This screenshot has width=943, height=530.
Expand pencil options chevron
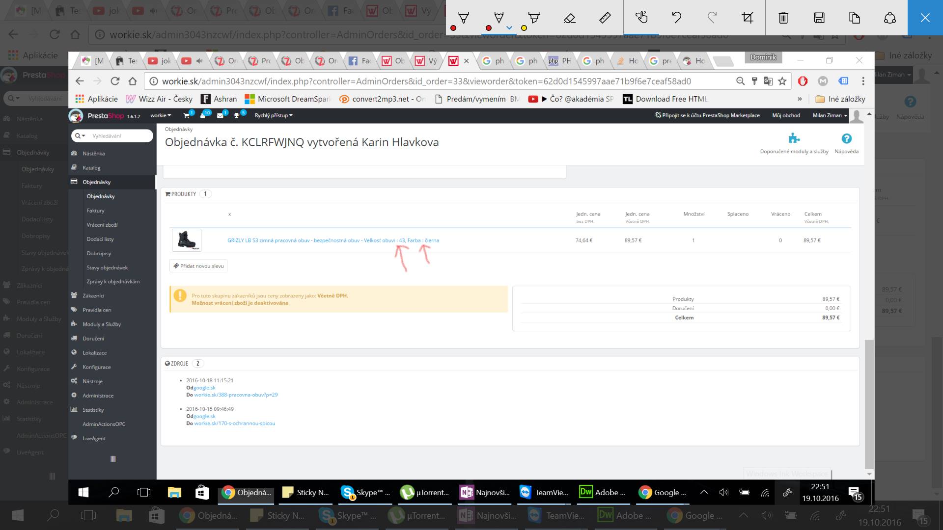point(509,28)
